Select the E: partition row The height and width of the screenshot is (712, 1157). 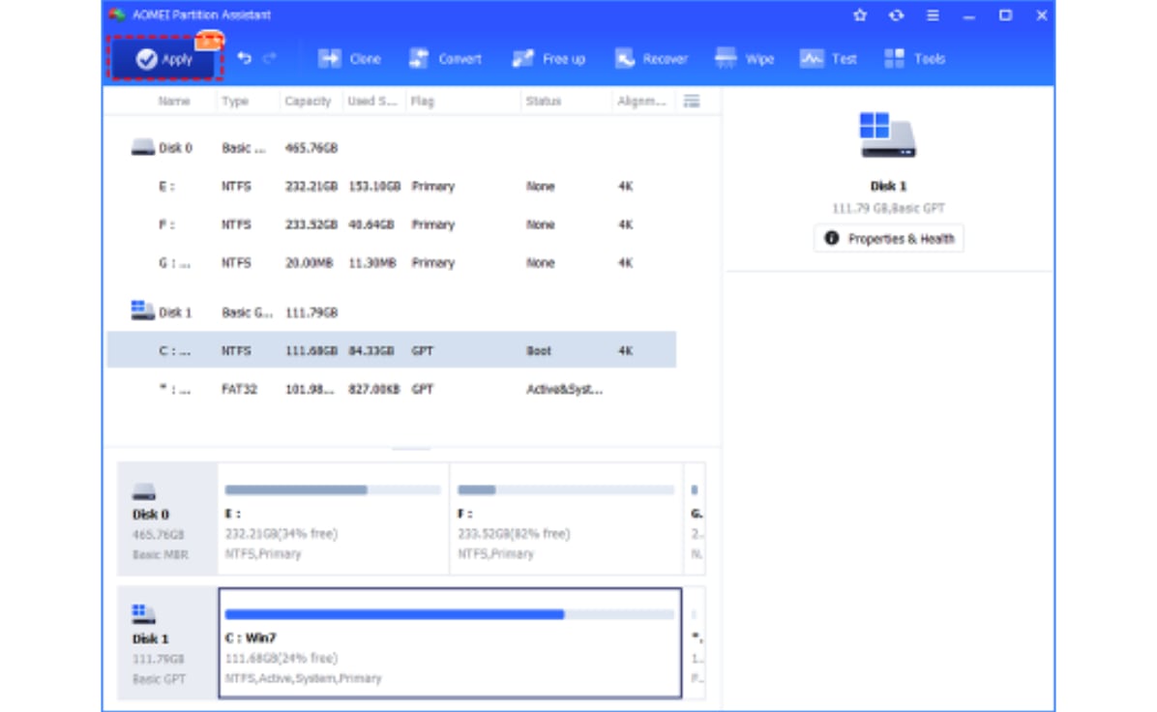[392, 186]
